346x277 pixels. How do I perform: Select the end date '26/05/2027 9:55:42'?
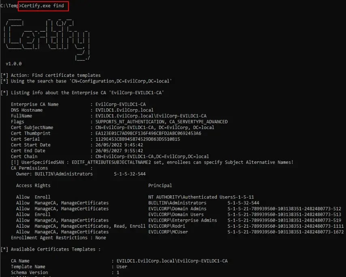(x=119, y=151)
